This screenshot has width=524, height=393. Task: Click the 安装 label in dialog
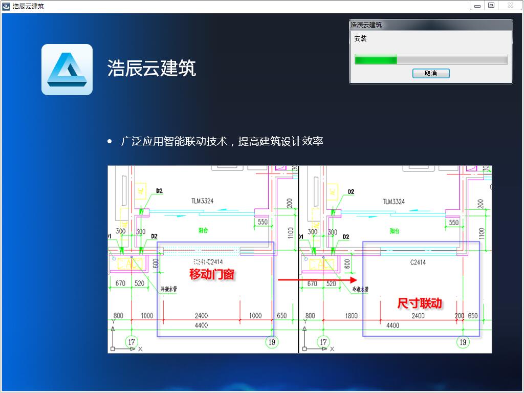click(x=360, y=38)
